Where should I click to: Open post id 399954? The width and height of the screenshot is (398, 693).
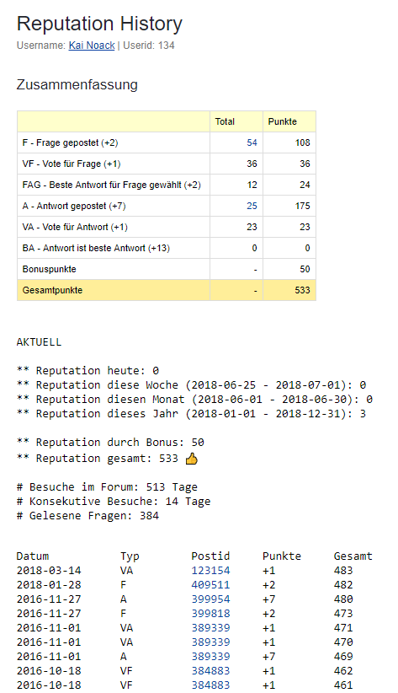click(210, 599)
